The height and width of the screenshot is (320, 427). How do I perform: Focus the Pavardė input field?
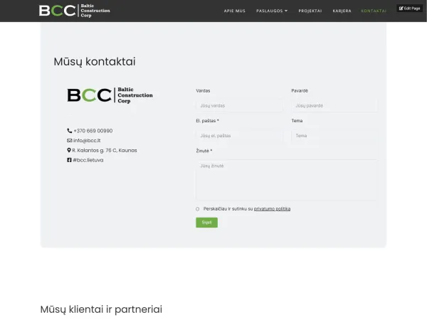coord(334,105)
